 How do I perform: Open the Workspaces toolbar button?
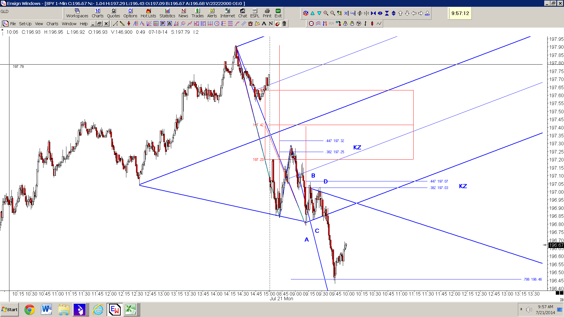[77, 13]
